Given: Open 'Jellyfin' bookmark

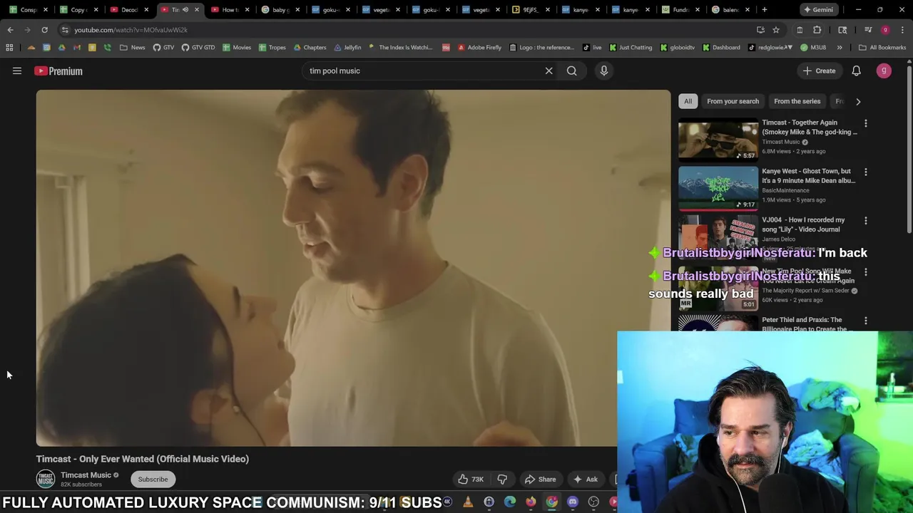Looking at the screenshot, I should pyautogui.click(x=347, y=48).
